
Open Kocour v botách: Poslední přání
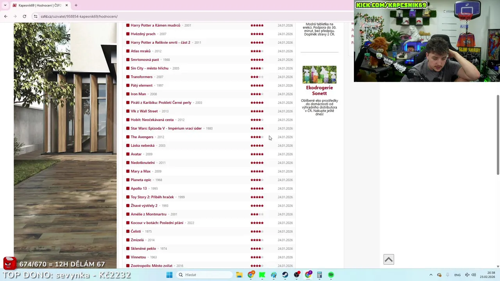tap(157, 223)
